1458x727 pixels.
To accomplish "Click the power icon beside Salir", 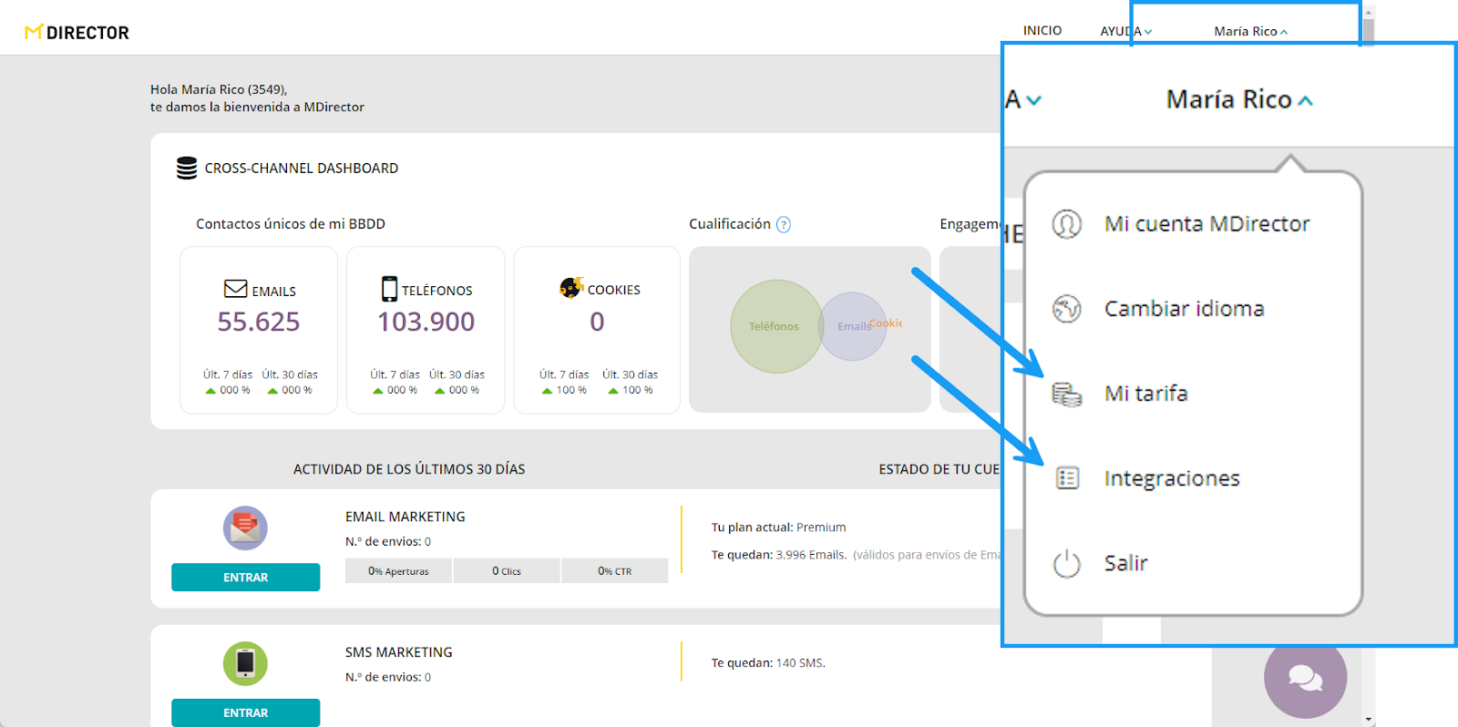I will point(1066,564).
